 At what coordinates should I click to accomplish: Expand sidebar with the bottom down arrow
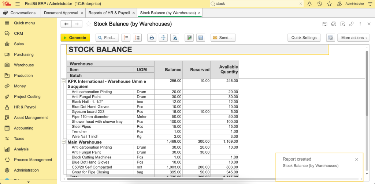tap(29, 182)
